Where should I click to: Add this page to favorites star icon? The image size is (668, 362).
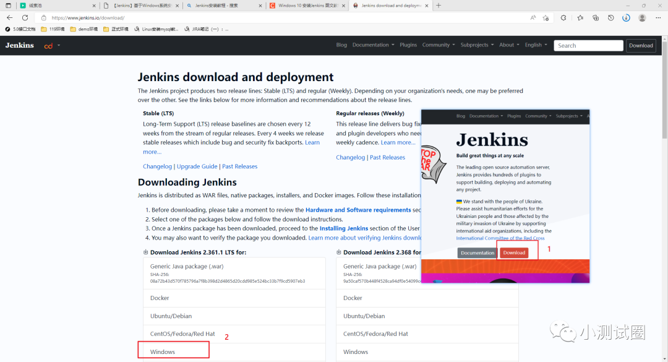pos(546,18)
